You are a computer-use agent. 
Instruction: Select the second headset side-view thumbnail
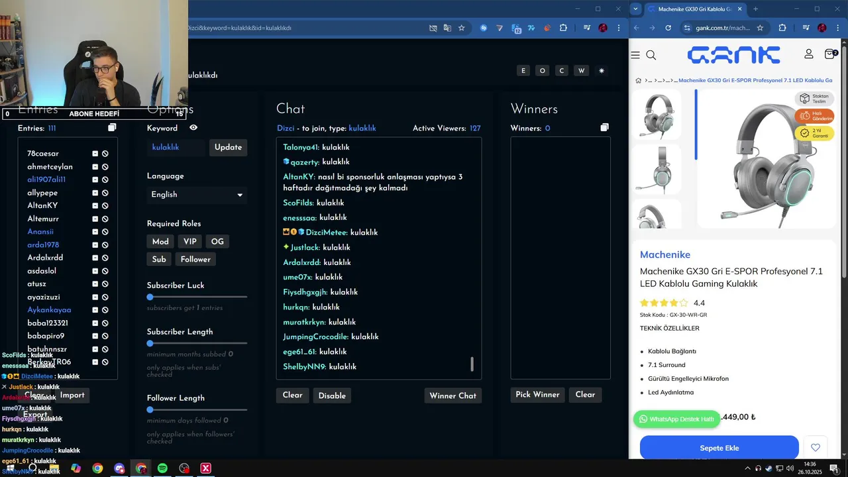click(657, 169)
